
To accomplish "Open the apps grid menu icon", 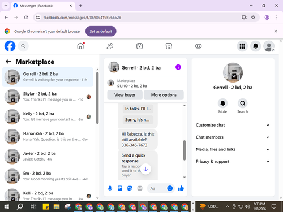I will 242,46.
